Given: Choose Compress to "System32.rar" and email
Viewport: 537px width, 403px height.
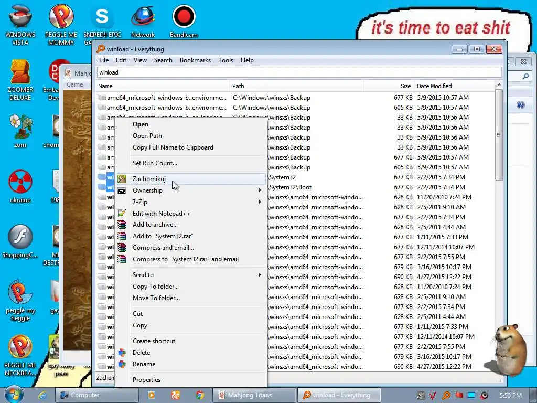Looking at the screenshot, I should click(190, 259).
